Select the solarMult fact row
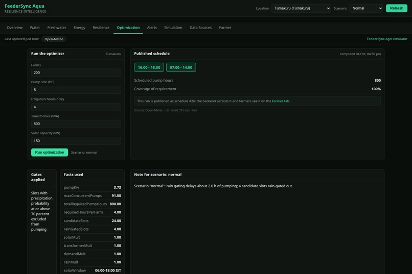This screenshot has width=412, height=274. click(x=92, y=237)
